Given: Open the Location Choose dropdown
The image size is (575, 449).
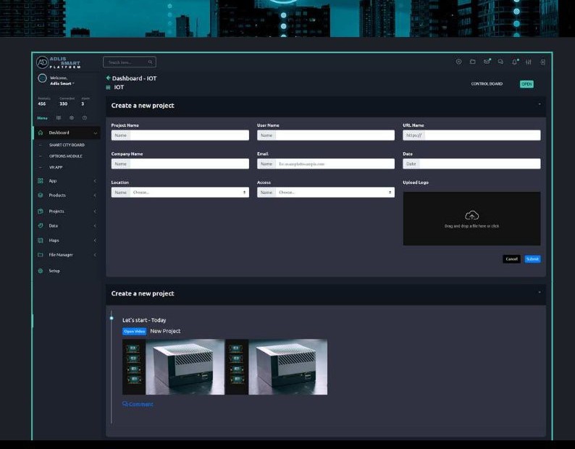Looking at the screenshot, I should [x=189, y=192].
